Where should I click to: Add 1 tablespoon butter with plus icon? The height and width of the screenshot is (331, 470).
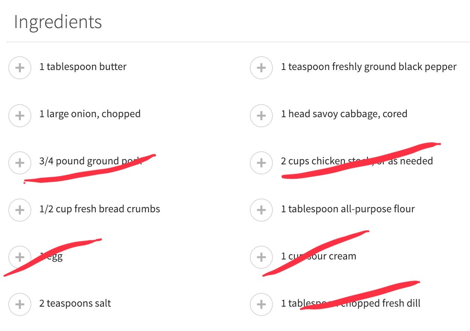pos(19,68)
